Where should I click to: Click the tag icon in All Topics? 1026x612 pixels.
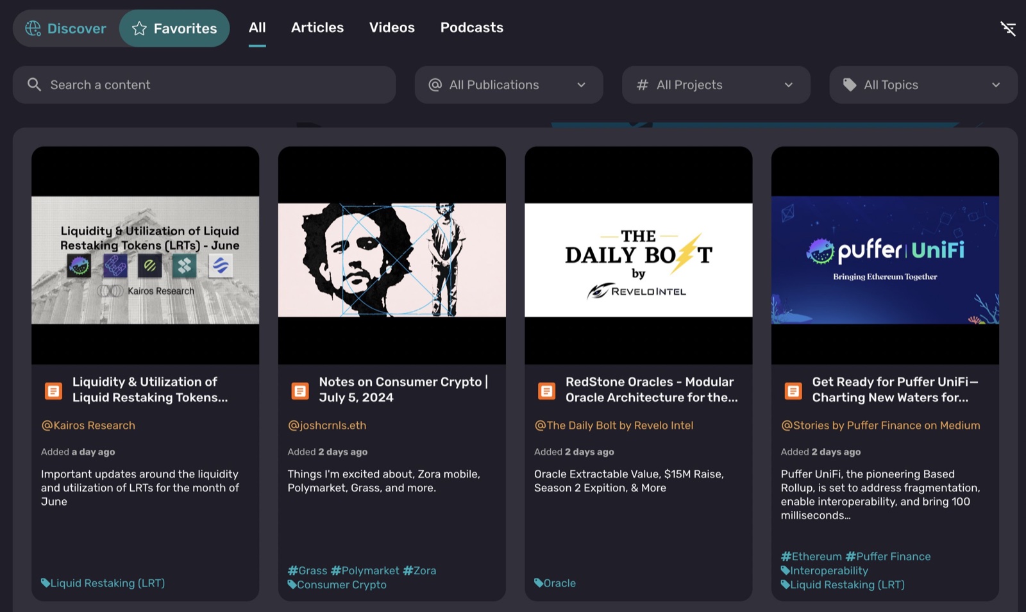(850, 85)
